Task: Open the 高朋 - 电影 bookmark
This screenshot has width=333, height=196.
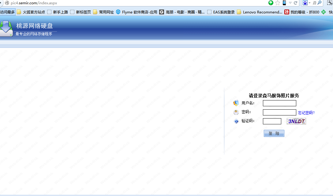Action: tap(182, 12)
